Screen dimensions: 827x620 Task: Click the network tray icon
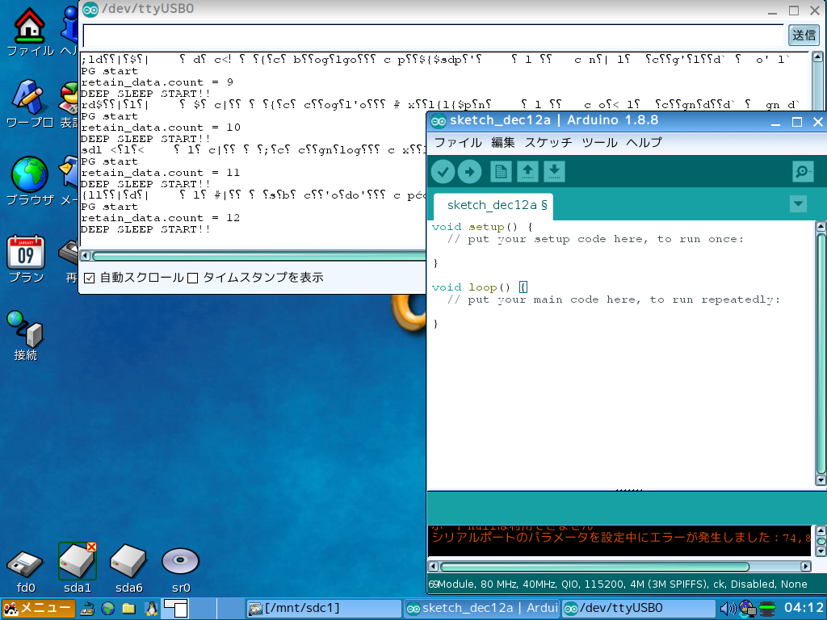[747, 609]
